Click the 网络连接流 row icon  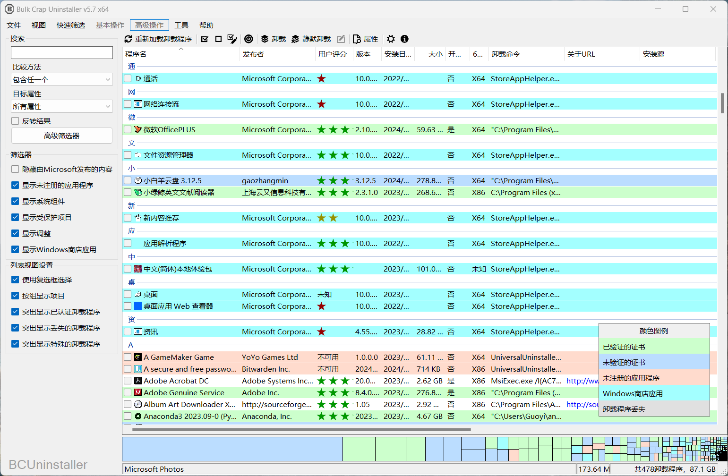tap(138, 104)
